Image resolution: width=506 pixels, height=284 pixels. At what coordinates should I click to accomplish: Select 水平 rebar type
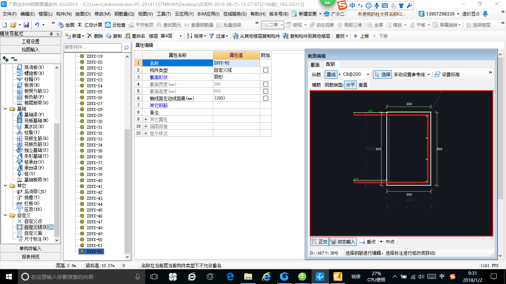click(350, 85)
